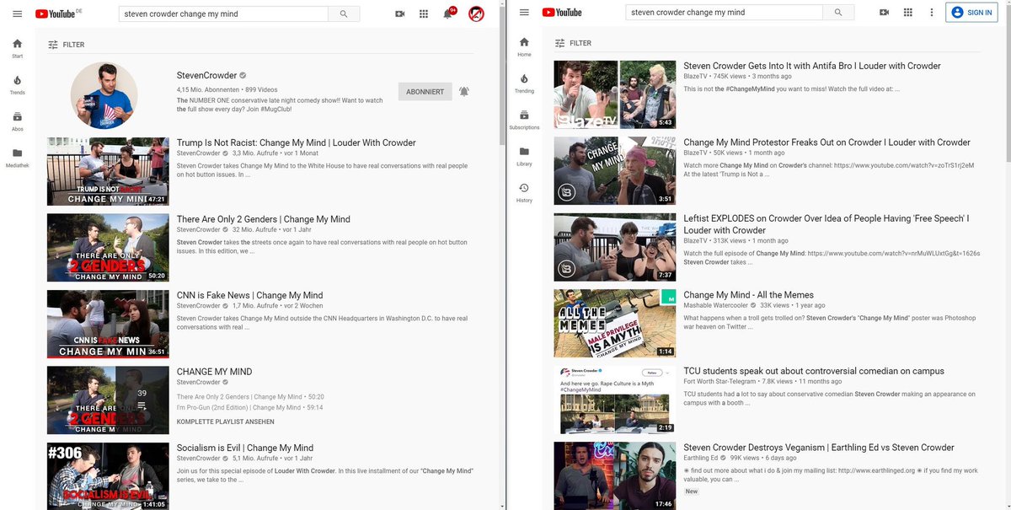Viewport: 1011px width, 510px height.
Task: Open Library in right window sidebar
Action: pyautogui.click(x=524, y=156)
